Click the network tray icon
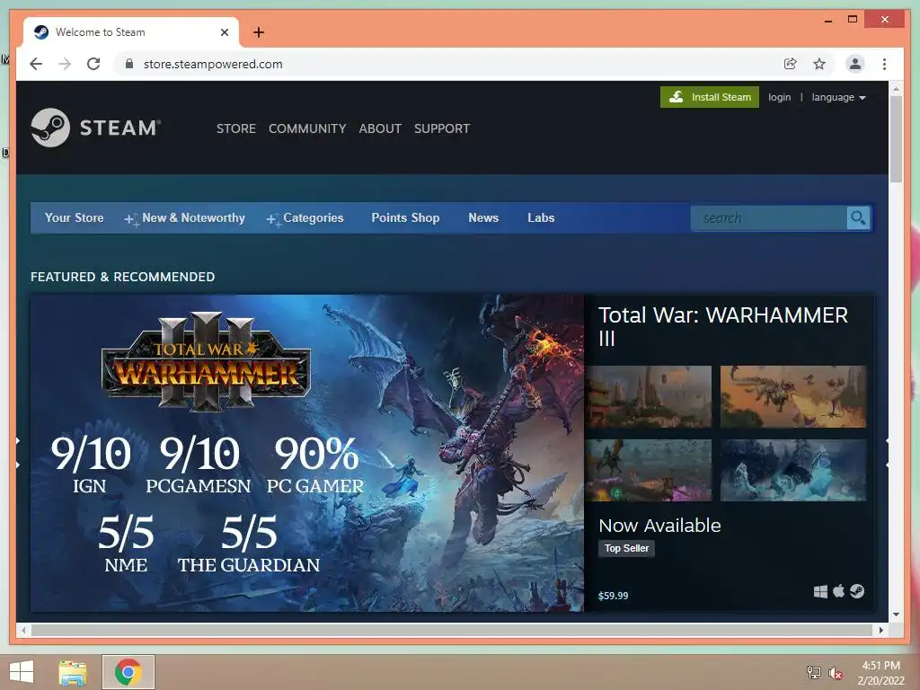Screen dimensions: 920x690 pos(813,672)
